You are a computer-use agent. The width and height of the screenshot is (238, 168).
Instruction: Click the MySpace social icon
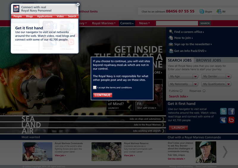[223, 120]
